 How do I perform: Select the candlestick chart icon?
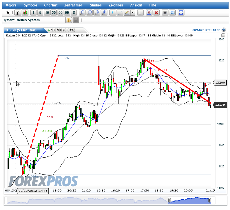pos(24,13)
